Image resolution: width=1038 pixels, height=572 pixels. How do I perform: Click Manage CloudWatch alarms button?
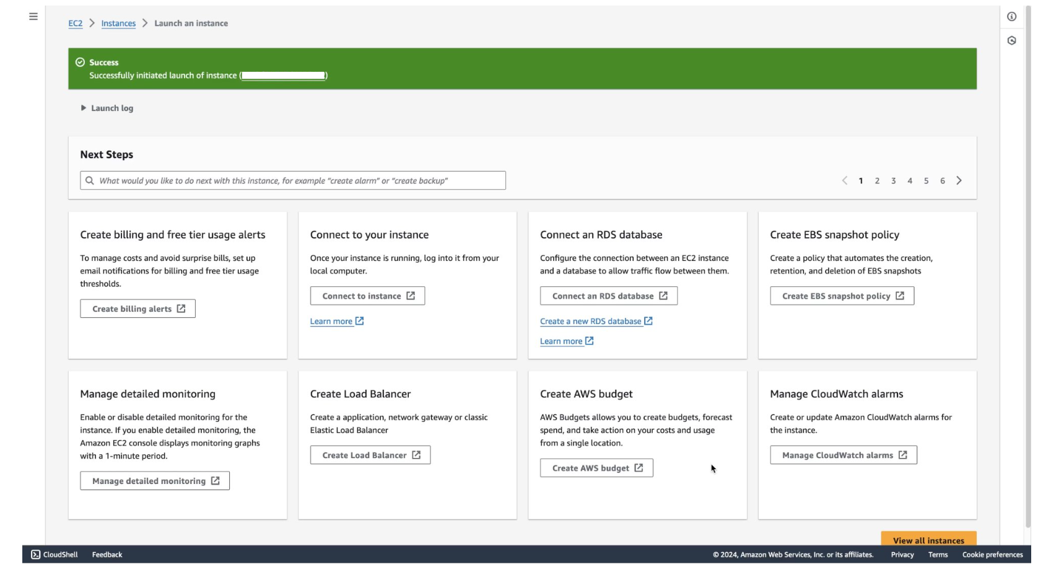843,455
